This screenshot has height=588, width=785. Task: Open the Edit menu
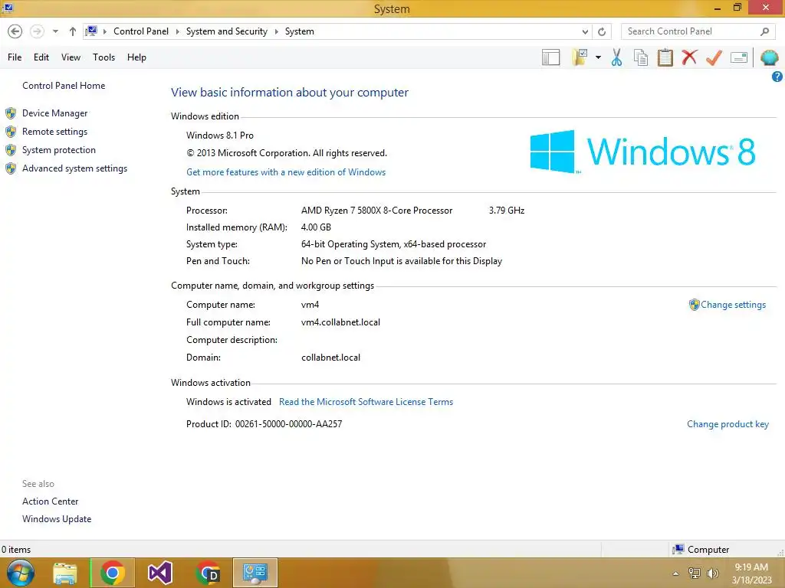click(x=41, y=57)
